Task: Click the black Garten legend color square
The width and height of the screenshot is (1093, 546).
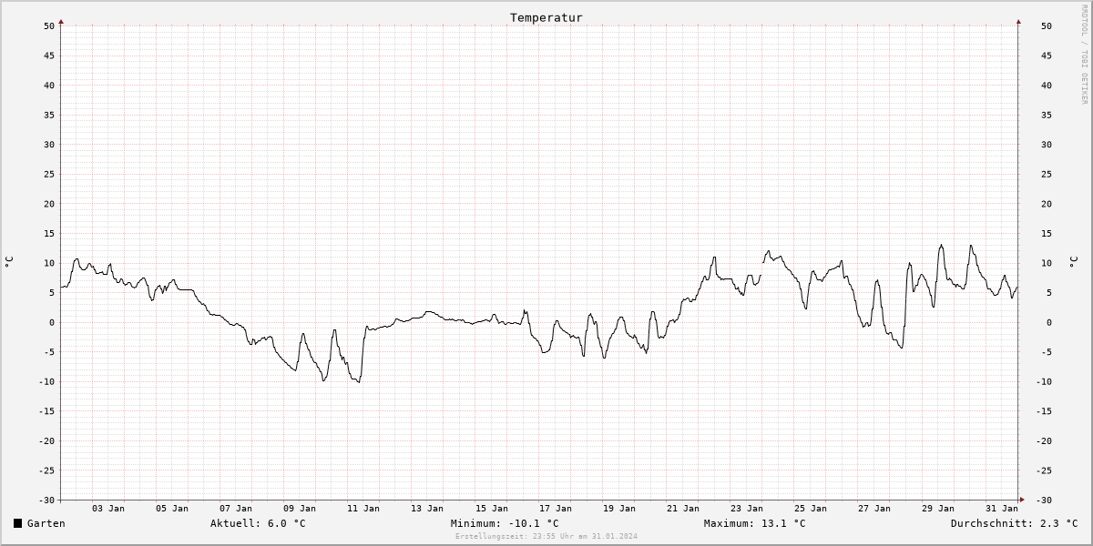Action: coord(17,523)
